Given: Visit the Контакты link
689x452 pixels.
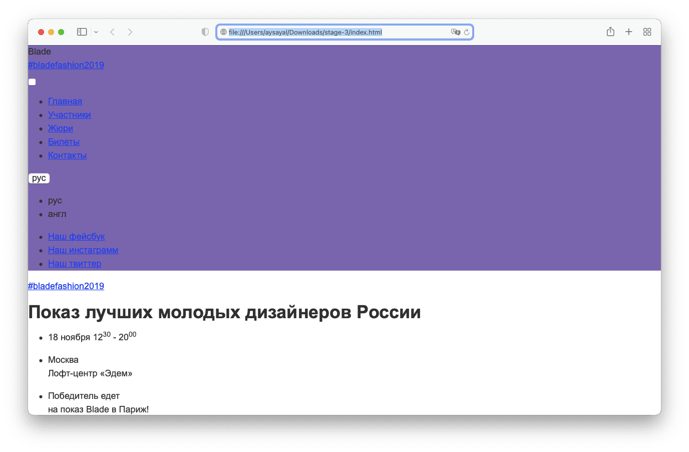Looking at the screenshot, I should click(68, 155).
